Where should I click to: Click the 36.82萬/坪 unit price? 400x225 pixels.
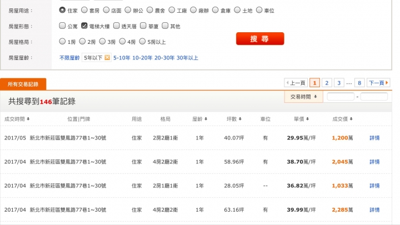pyautogui.click(x=301, y=186)
